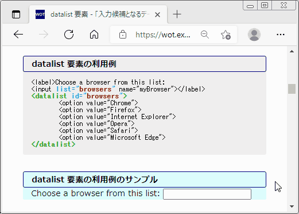299x214 pixels.
Task: Click code line option value="Opera"
Action: point(97,124)
